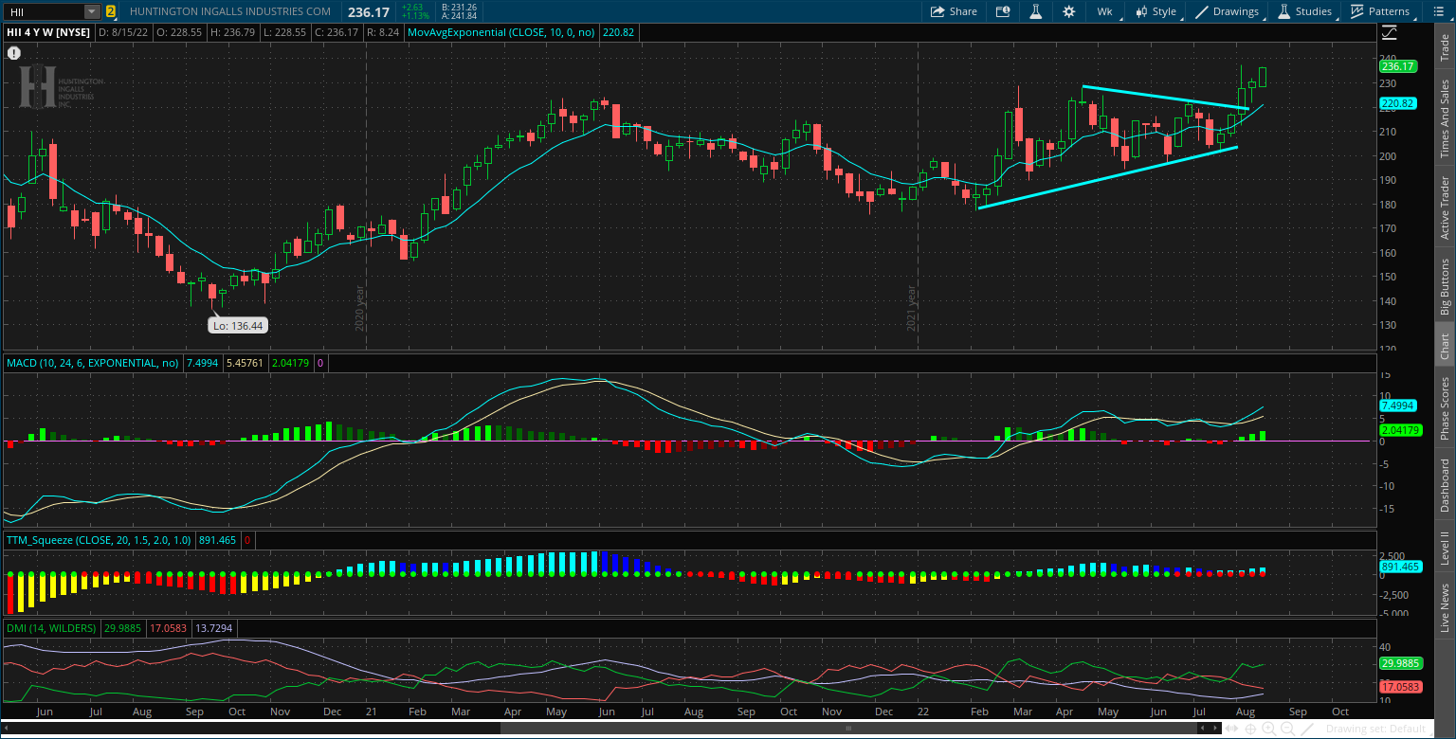Viewport: 1456px width, 739px height.
Task: Toggle the price axis scale icon
Action: pyautogui.click(x=1390, y=32)
